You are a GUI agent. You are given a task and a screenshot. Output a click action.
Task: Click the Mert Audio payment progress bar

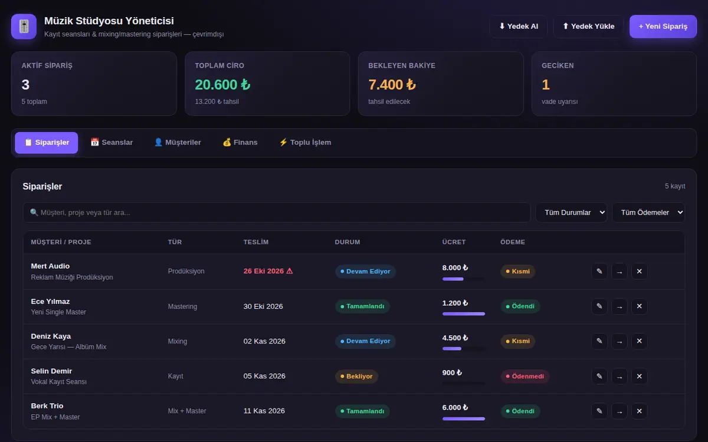(464, 279)
